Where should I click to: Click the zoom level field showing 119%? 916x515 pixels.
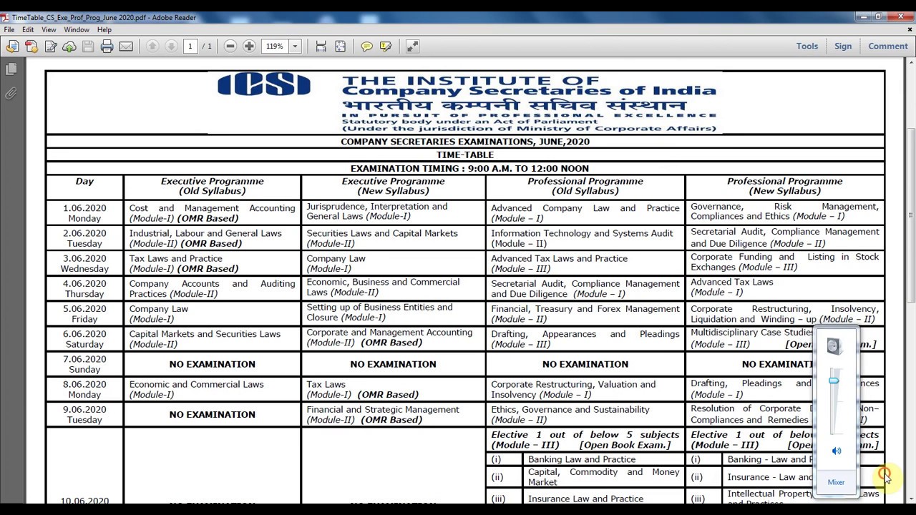(276, 46)
